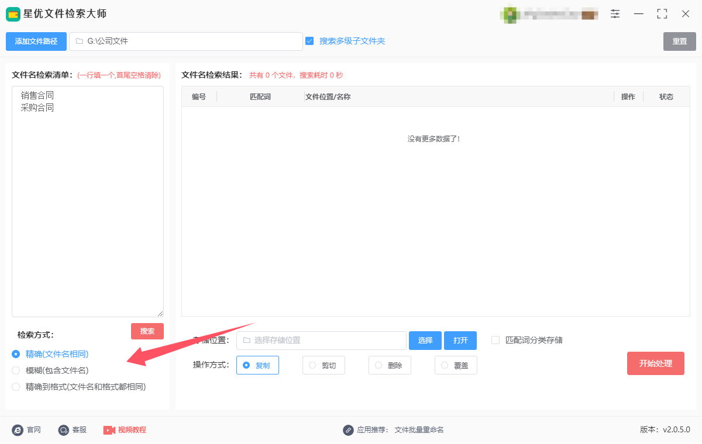Click the 搜索多级子文件夹 label text
Screen dimensions: 702x444
(x=352, y=41)
